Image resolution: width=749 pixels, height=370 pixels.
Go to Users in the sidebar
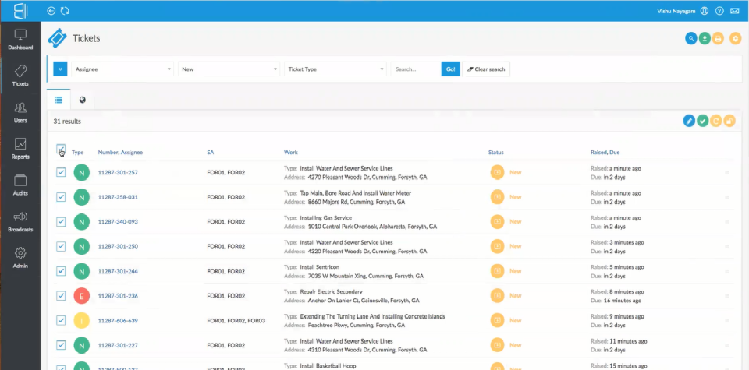(20, 113)
